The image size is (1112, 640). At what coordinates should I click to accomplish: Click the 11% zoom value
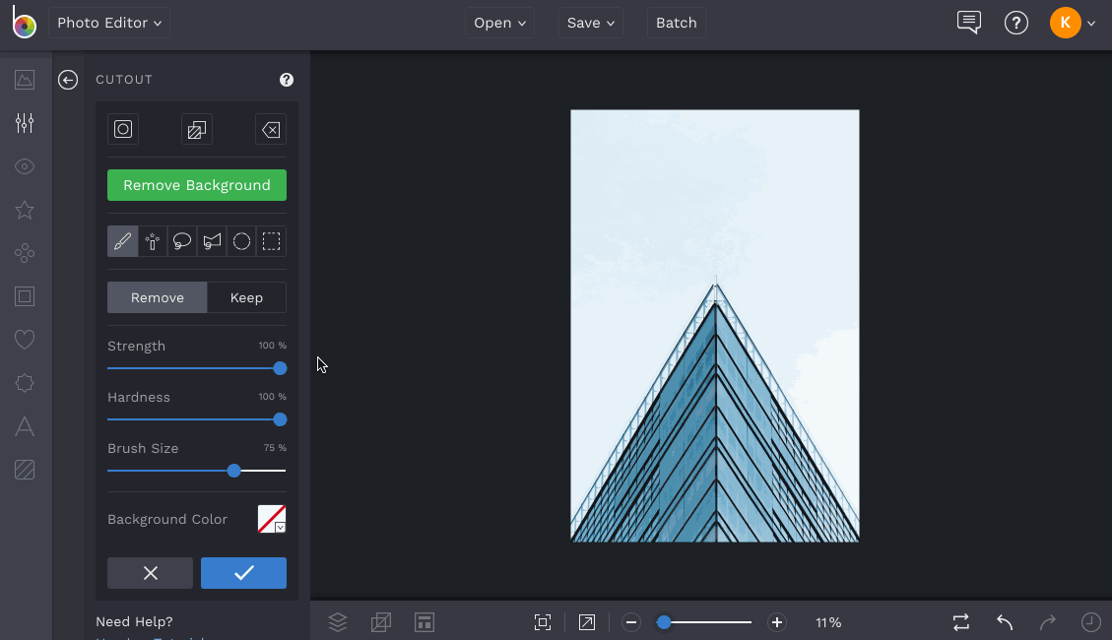828,622
